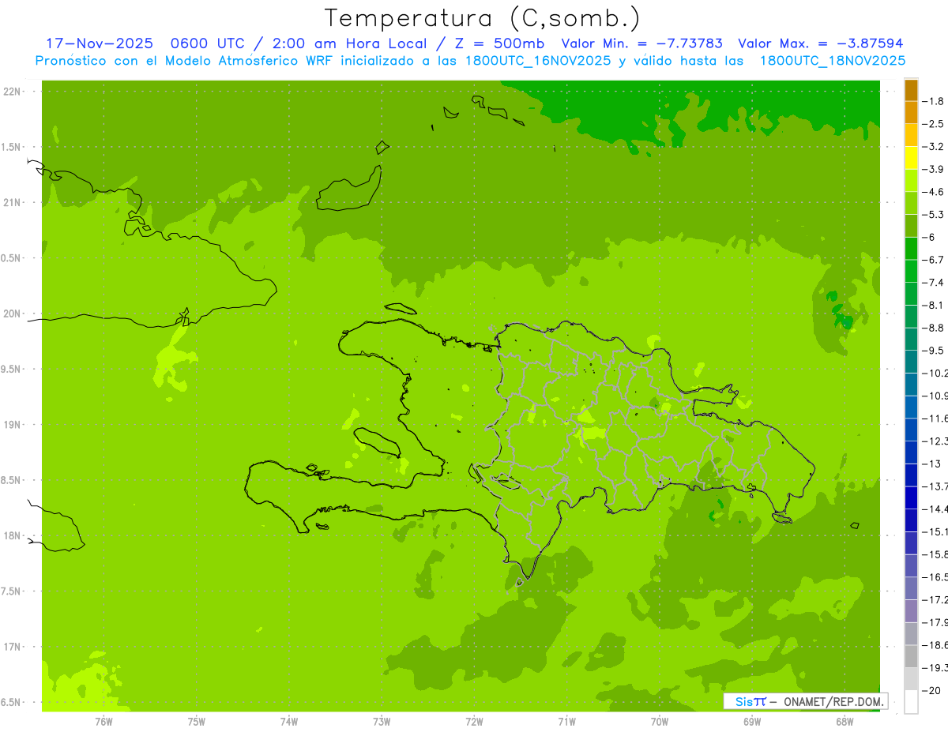Click the '75W' longitude label
This screenshot has width=948, height=732.
coord(197,723)
